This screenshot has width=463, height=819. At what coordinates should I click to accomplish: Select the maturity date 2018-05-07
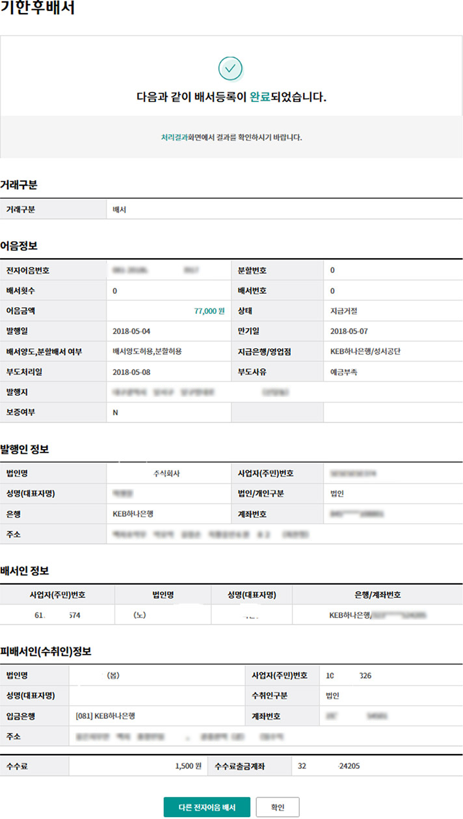pyautogui.click(x=349, y=331)
